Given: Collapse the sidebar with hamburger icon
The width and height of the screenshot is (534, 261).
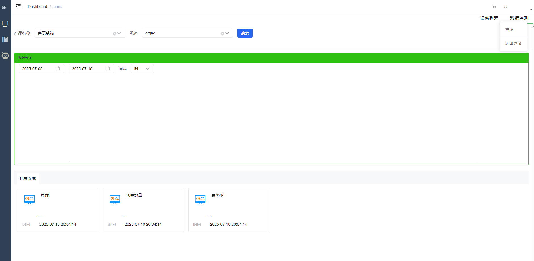Looking at the screenshot, I should point(18,6).
